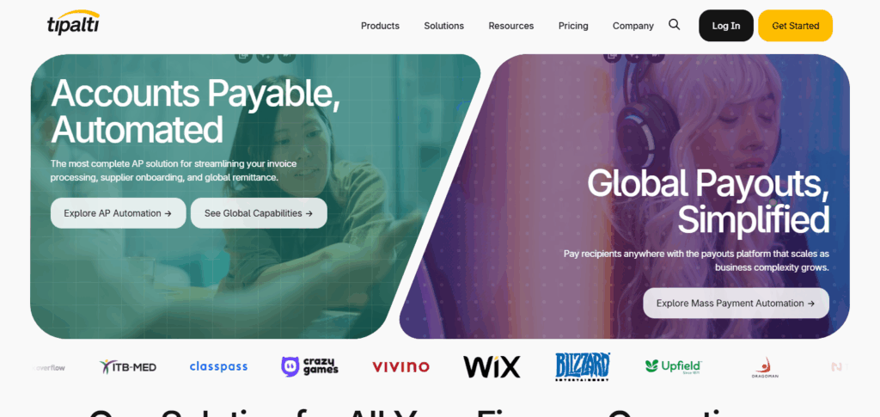Select the Blizzard Entertainment logo

(x=583, y=367)
